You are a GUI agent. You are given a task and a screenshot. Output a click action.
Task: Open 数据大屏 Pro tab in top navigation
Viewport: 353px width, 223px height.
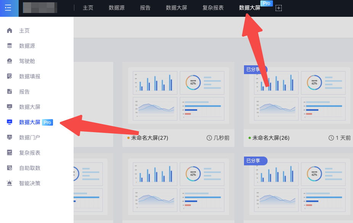[x=250, y=8]
